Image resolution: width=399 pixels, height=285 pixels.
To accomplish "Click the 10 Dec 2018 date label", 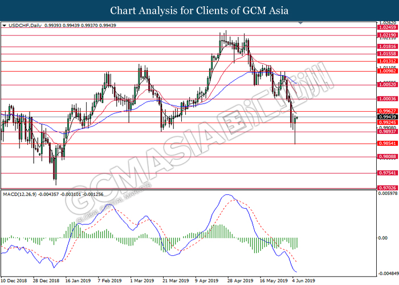I will [14, 280].
